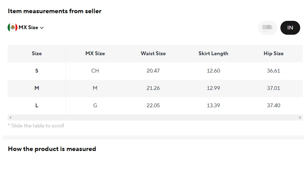The height and width of the screenshot is (176, 304).
Task: Click the MX Size column header
Action: point(95,53)
